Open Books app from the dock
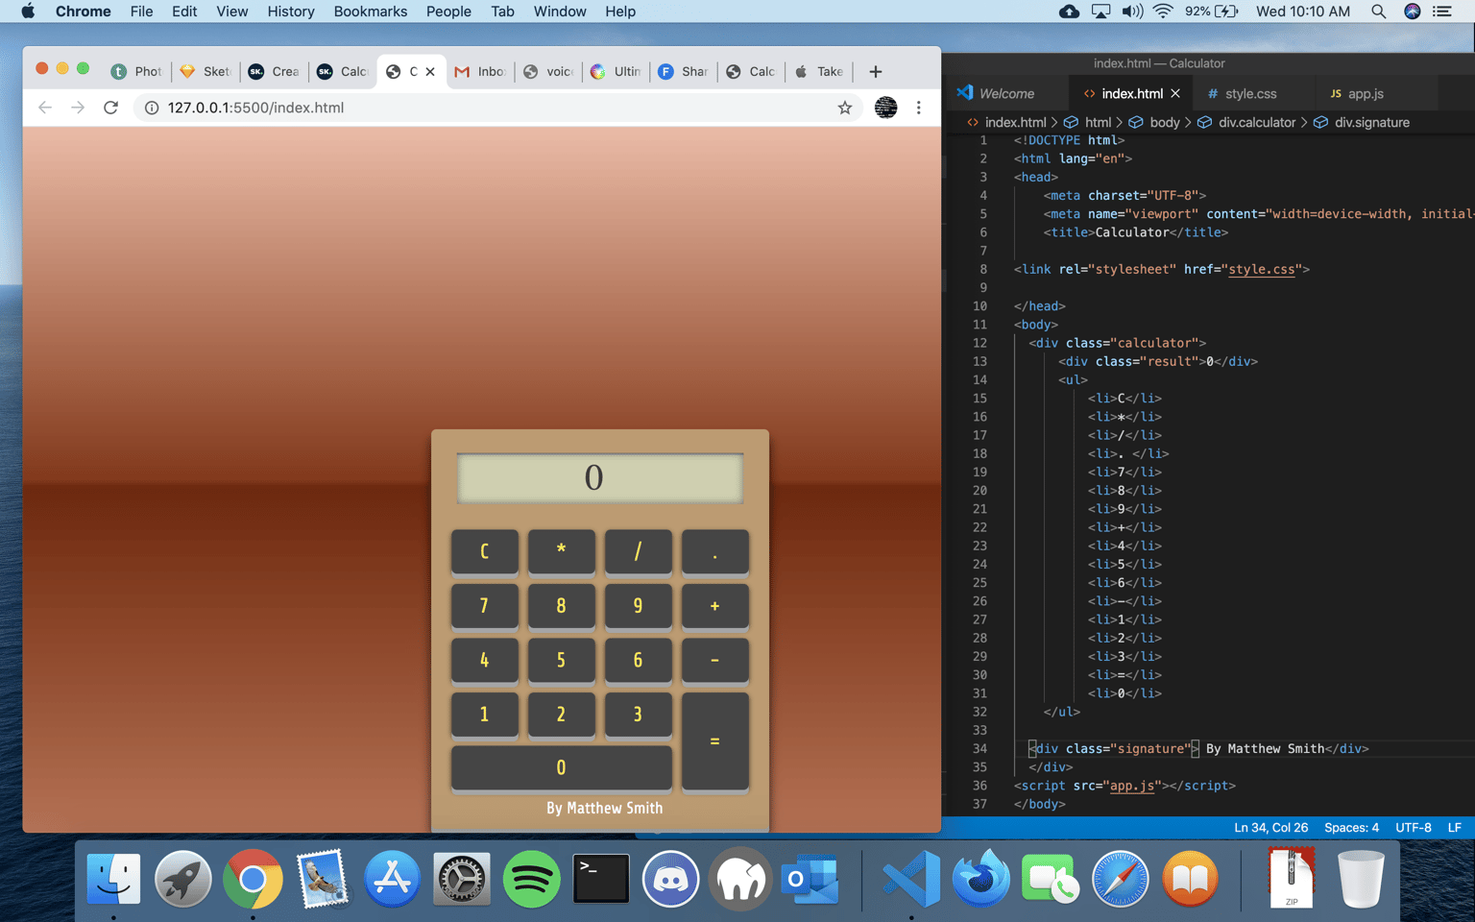Viewport: 1475px width, 922px height. (1190, 879)
